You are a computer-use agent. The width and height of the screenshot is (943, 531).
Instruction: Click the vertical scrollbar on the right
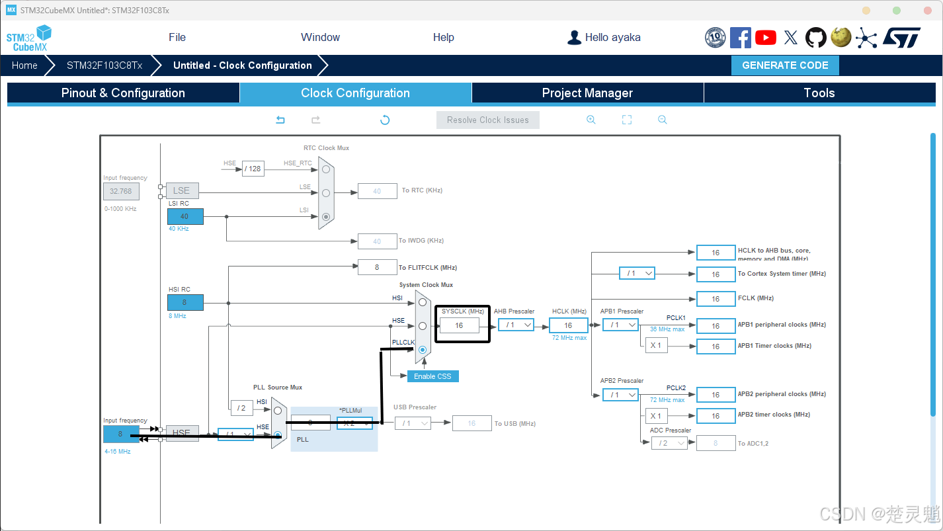pos(933,274)
